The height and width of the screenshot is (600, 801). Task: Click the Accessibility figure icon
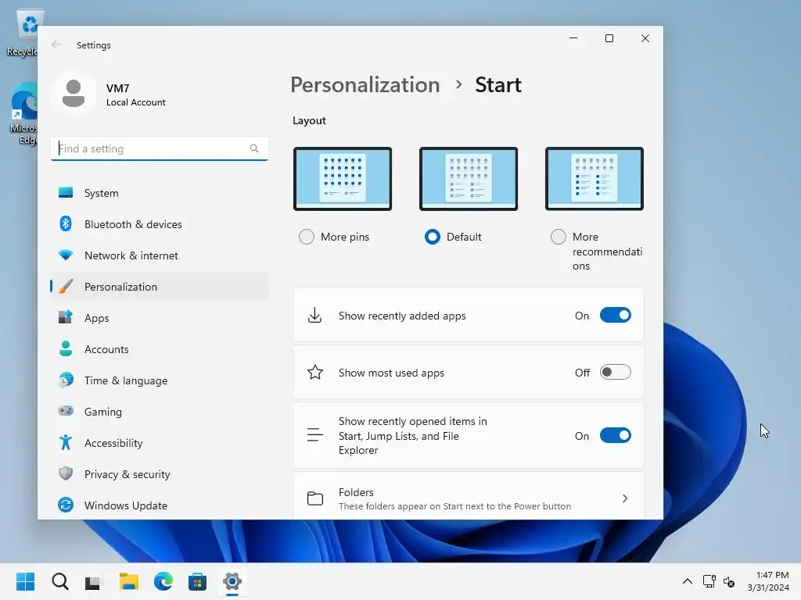66,442
